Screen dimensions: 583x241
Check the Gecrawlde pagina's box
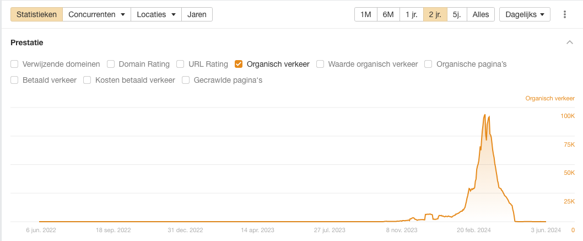pos(186,80)
